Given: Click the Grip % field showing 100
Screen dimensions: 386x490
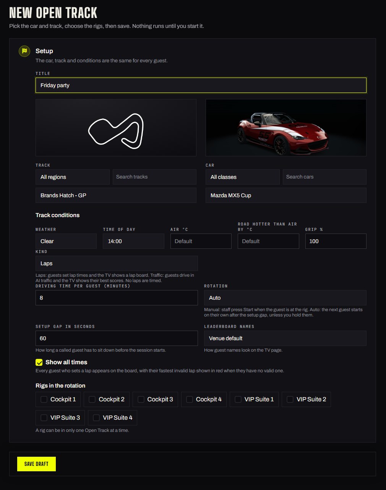Looking at the screenshot, I should point(336,241).
